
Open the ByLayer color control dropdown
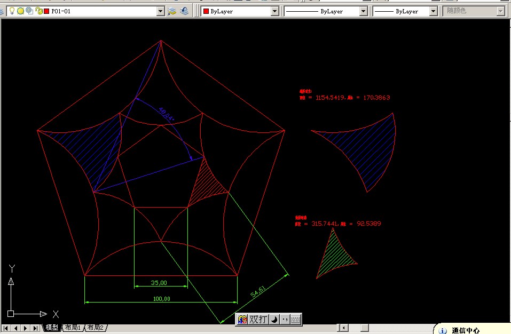point(275,11)
